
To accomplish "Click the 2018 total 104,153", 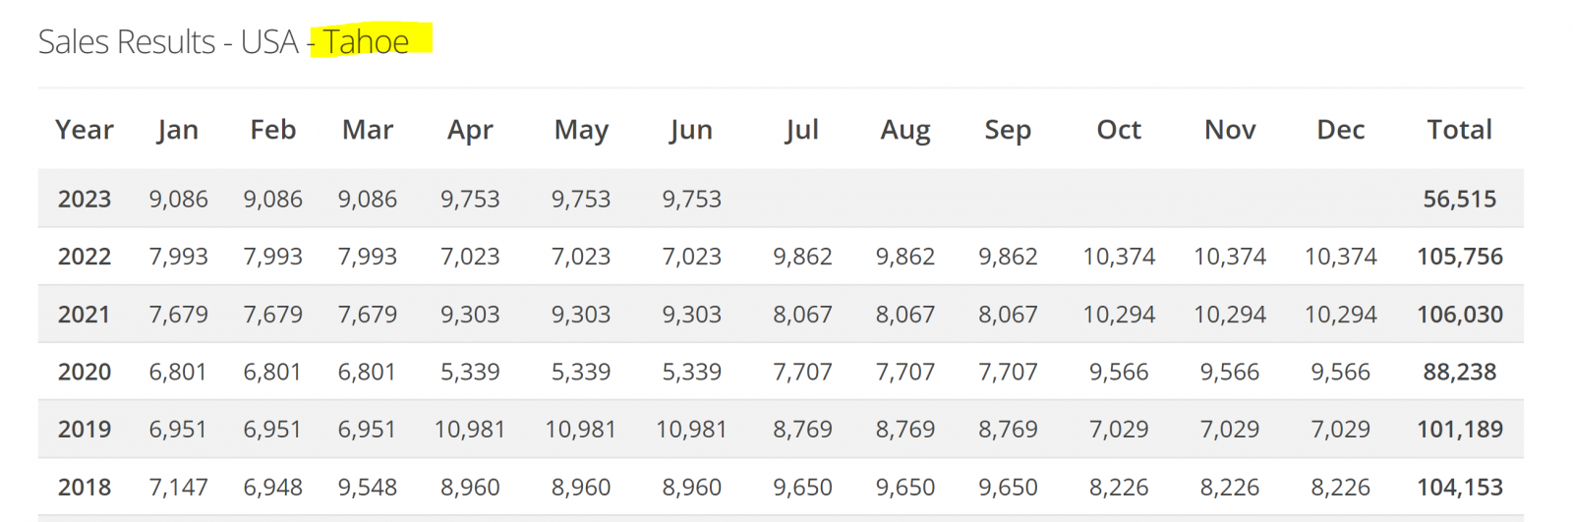I will (1460, 487).
